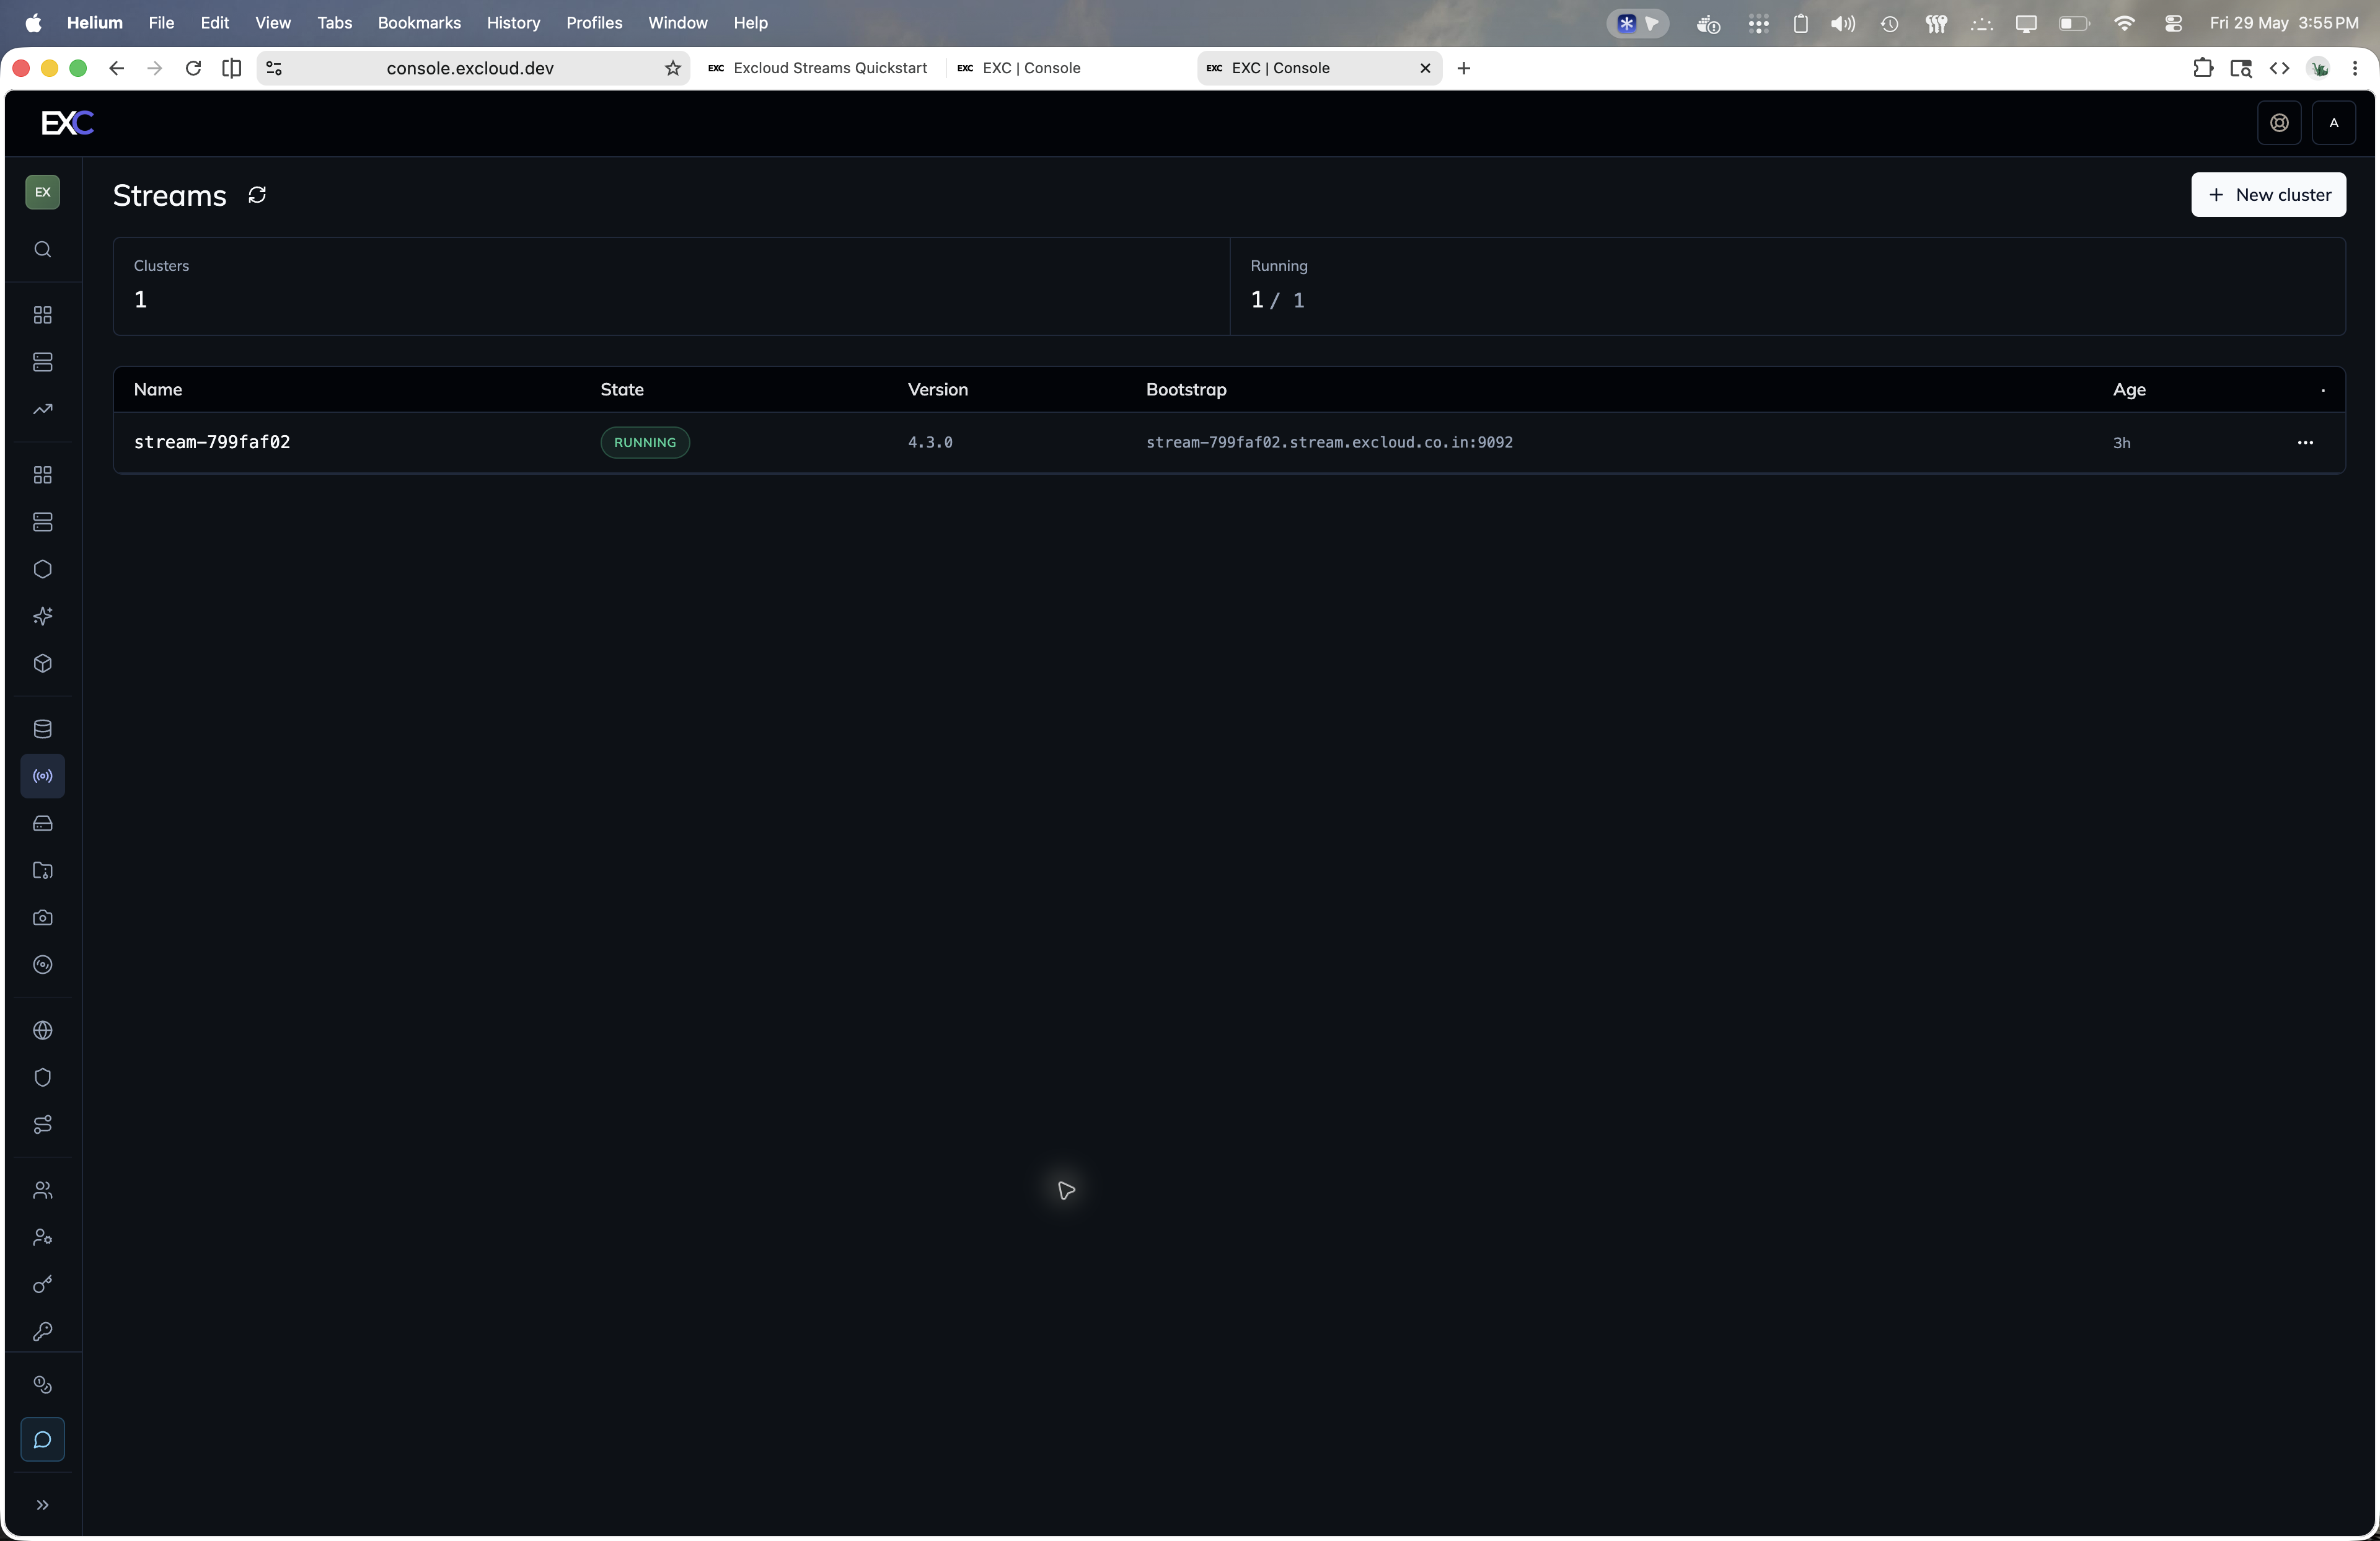Open site settings icon in address bar
This screenshot has width=2380, height=1541.
coord(274,68)
